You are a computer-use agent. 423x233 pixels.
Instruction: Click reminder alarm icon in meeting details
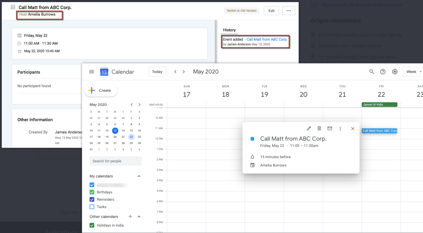point(19,51)
